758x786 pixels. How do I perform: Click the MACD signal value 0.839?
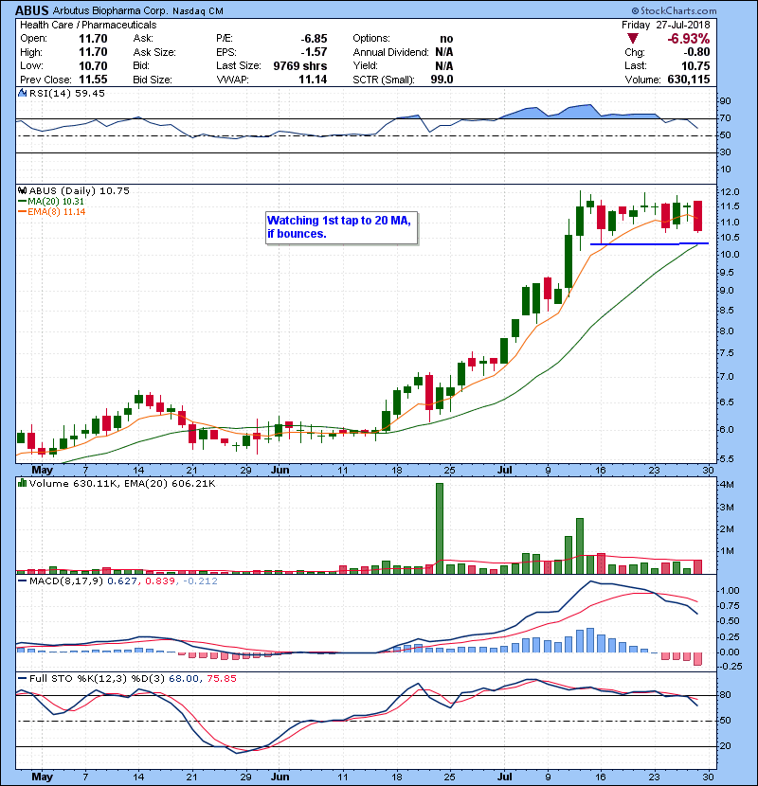pos(160,581)
